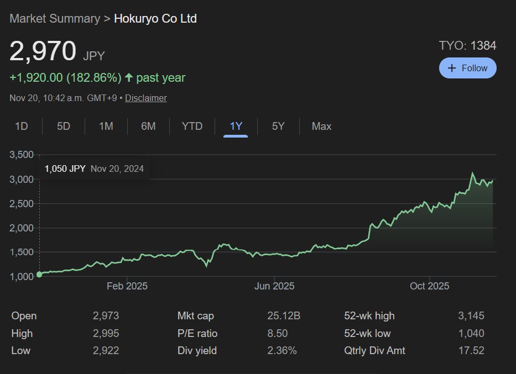
Task: Click the Mkt cap label
Action: coord(196,315)
